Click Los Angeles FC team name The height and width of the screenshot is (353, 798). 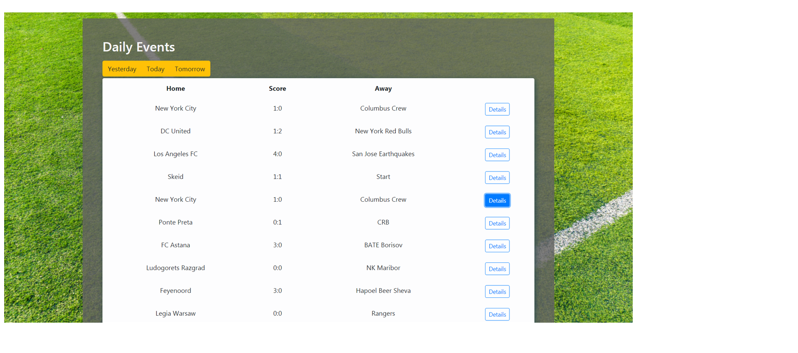[175, 154]
